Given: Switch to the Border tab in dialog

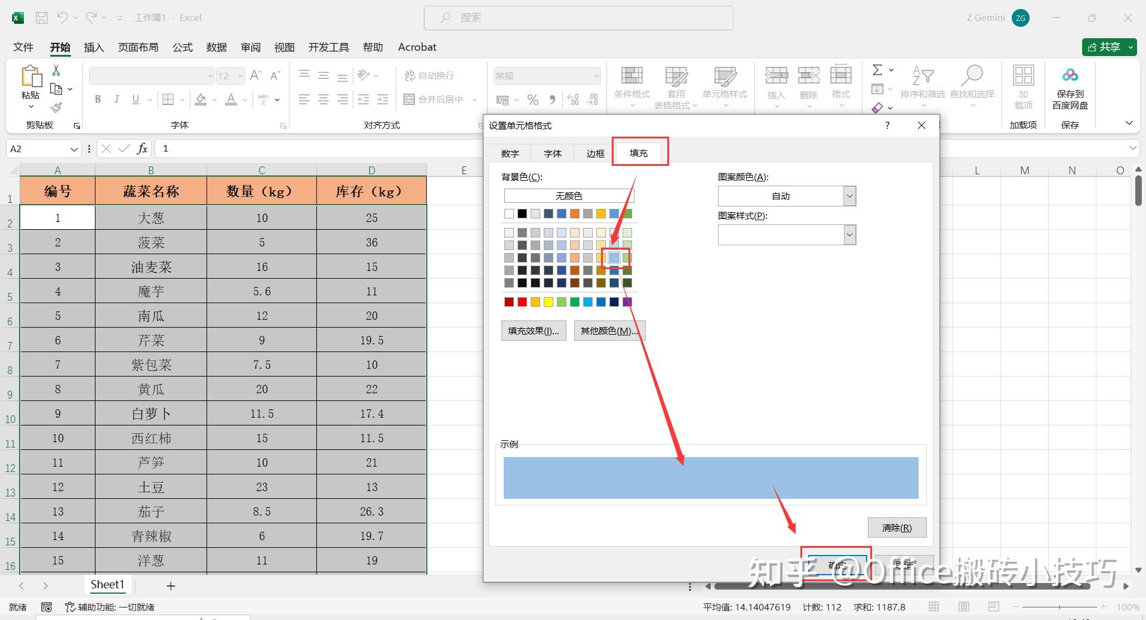Looking at the screenshot, I should (x=595, y=153).
